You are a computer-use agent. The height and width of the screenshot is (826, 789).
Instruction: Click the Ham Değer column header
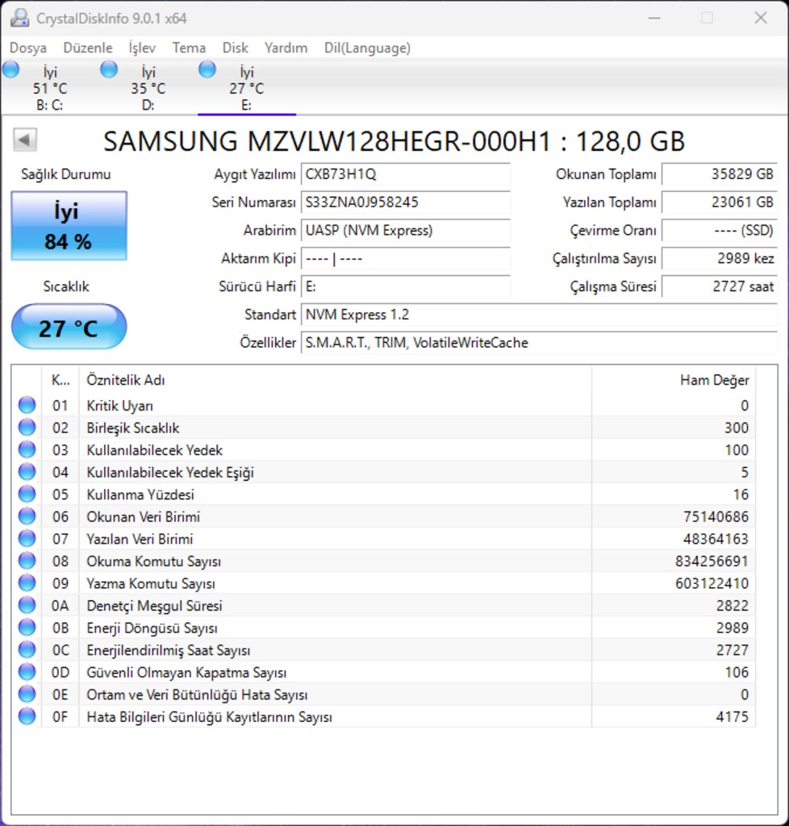click(674, 380)
